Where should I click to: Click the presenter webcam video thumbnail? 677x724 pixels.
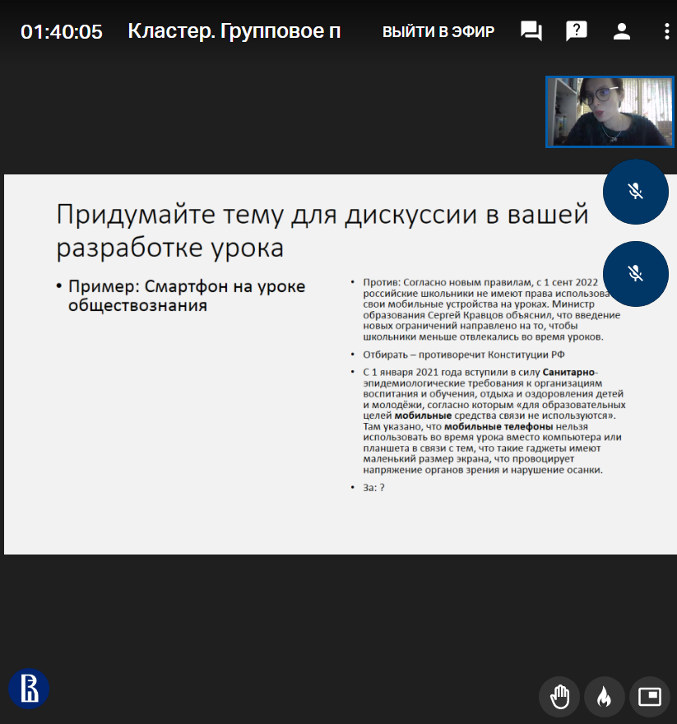point(609,112)
